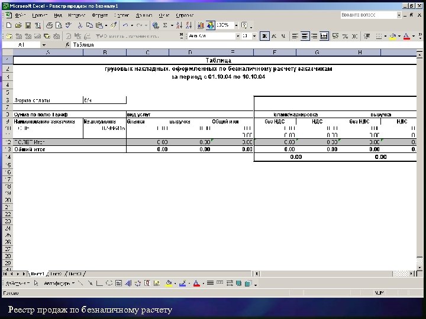Apply Drawing toolbar fill color bucket
The width and height of the screenshot is (426, 319).
(x=169, y=284)
